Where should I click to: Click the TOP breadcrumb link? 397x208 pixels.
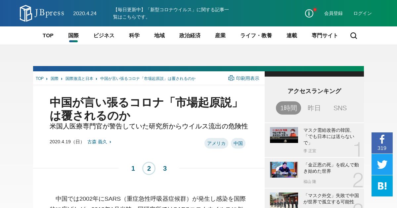click(40, 79)
